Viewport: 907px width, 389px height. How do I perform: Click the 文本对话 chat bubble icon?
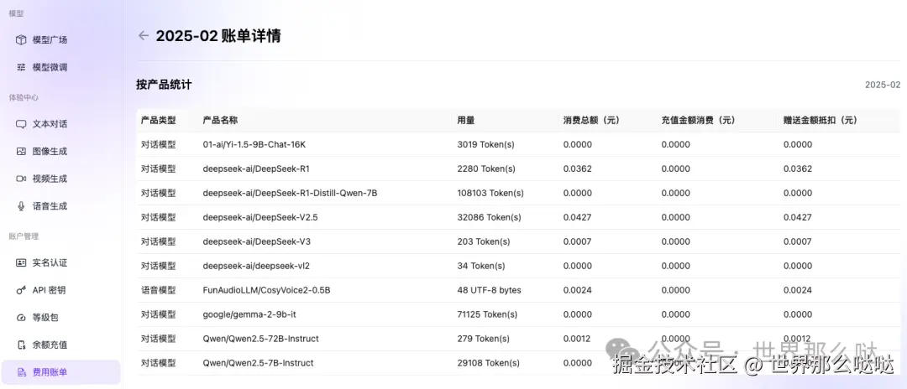(21, 124)
